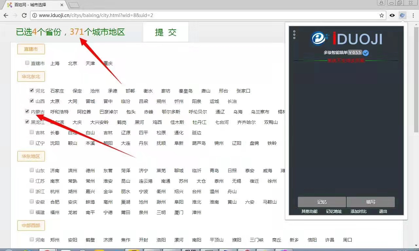419x251 pixels.
Task: View site information for iduoji.cn
Action: (x=35, y=15)
